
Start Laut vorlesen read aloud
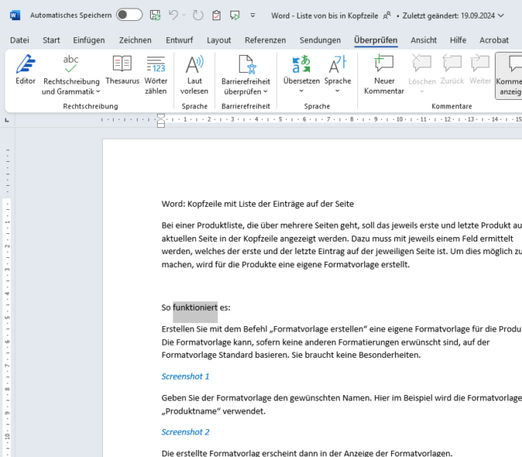(x=194, y=70)
